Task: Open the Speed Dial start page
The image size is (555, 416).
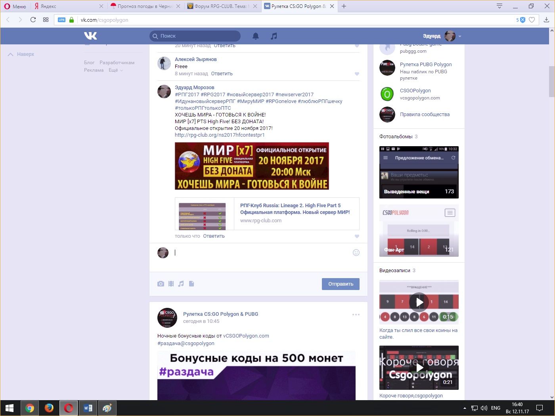Action: (x=46, y=20)
